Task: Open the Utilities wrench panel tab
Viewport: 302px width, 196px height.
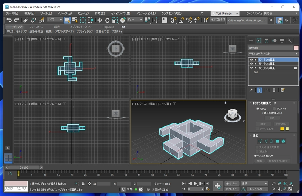Action: point(290,41)
